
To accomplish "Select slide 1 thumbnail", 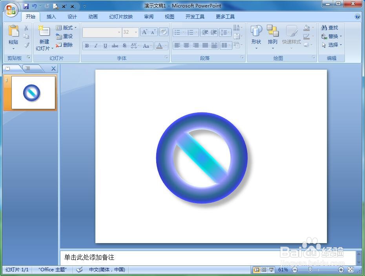I will coord(33,92).
